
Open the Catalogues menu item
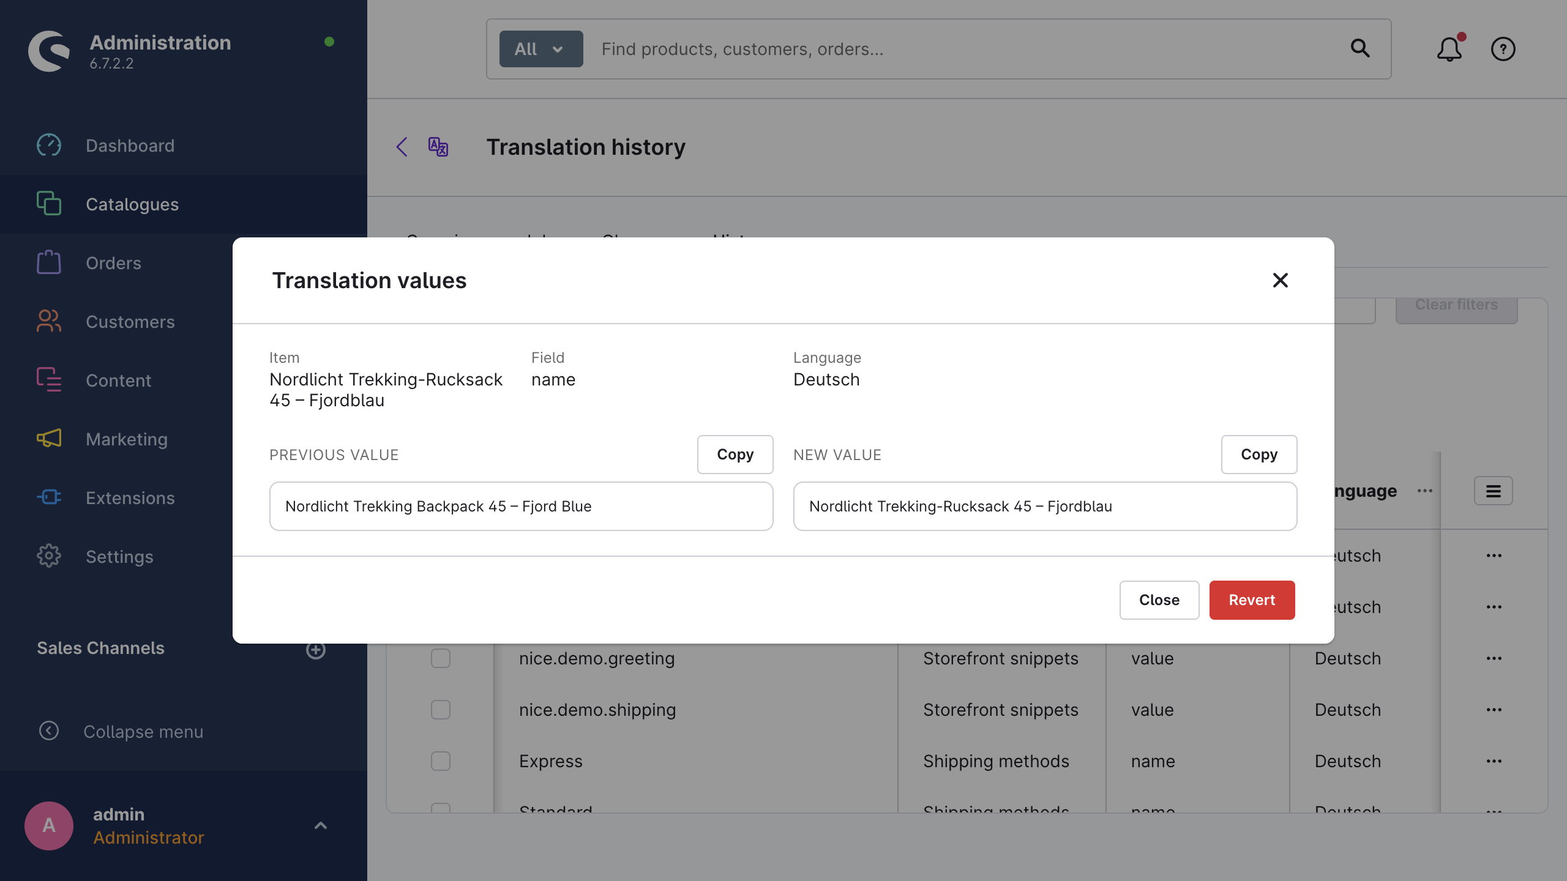pos(184,204)
